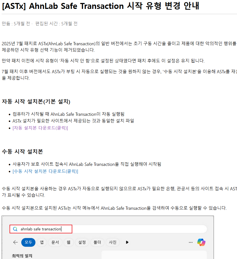Select the 웹 filter tab
The image size is (237, 259).
69,242
